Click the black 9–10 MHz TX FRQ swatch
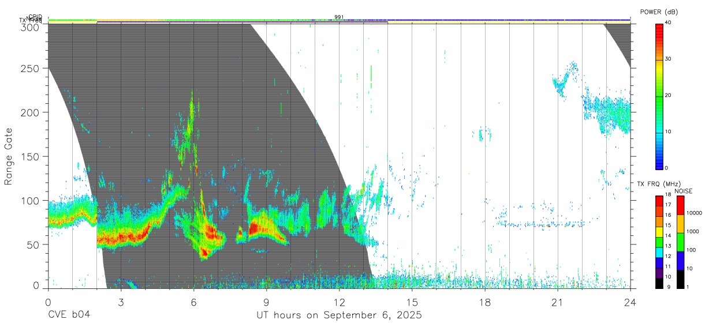The width and height of the screenshot is (709, 327). [x=659, y=283]
